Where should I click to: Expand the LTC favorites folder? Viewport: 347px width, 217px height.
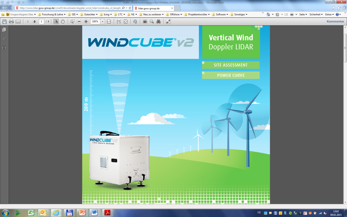pyautogui.click(x=120, y=14)
